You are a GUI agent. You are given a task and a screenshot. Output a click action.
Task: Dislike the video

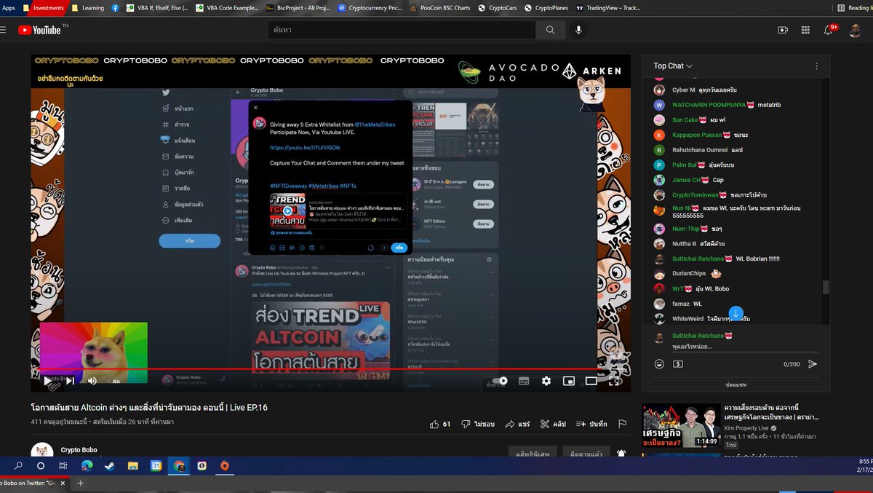tap(478, 424)
